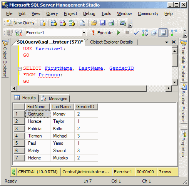Open Analysis Services XMLA Query icon
189x186 pixels.
click(72, 23)
